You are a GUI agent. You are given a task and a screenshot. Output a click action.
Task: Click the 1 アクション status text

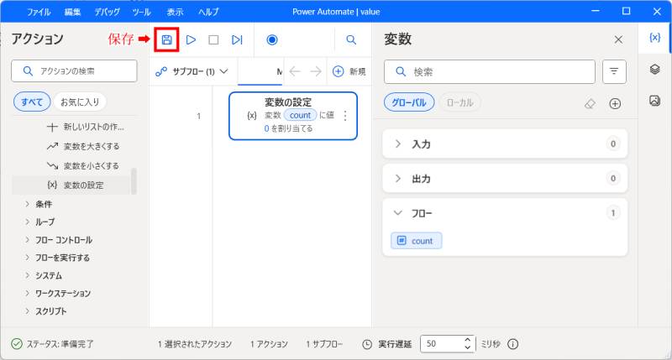pyautogui.click(x=269, y=344)
